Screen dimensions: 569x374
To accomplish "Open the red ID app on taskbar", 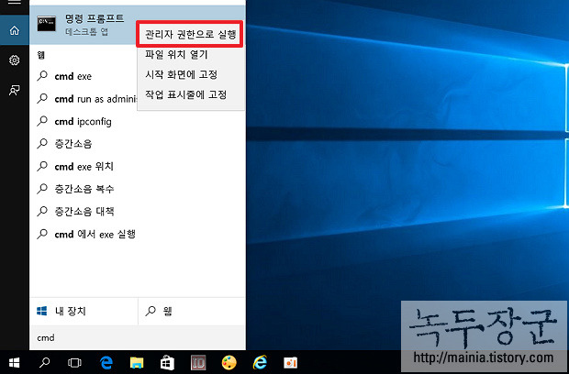I will click(198, 362).
